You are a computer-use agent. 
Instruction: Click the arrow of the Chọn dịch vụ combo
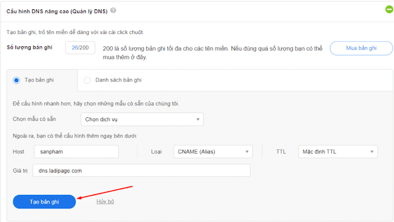point(198,119)
